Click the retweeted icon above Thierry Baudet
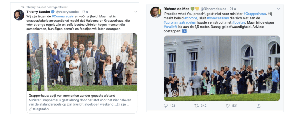 (23, 7)
